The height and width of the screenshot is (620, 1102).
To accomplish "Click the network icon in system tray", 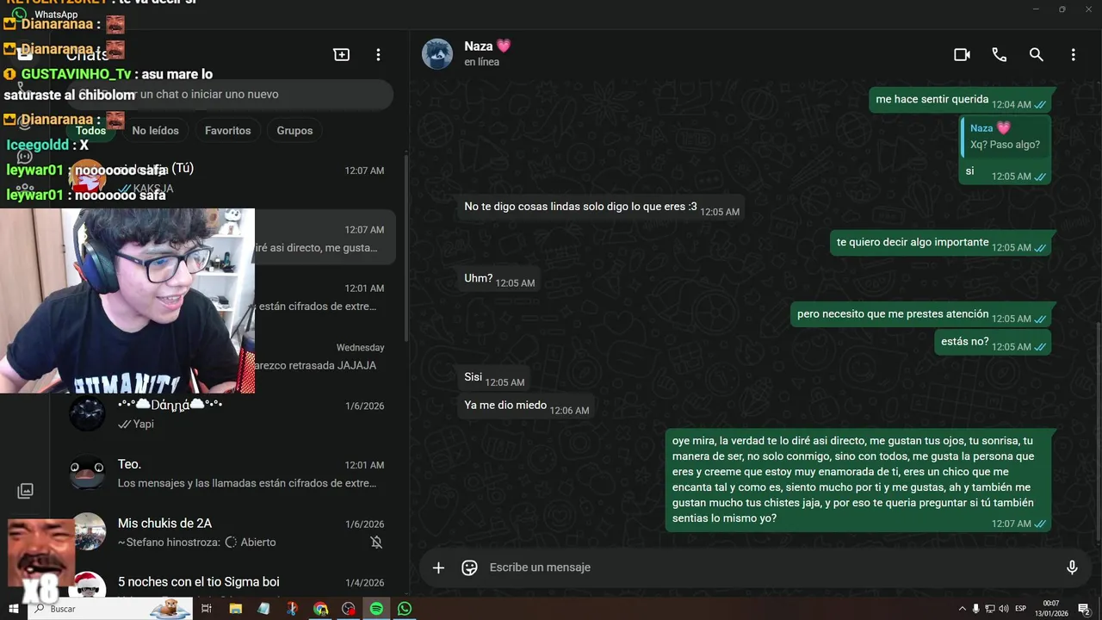I will click(990, 609).
